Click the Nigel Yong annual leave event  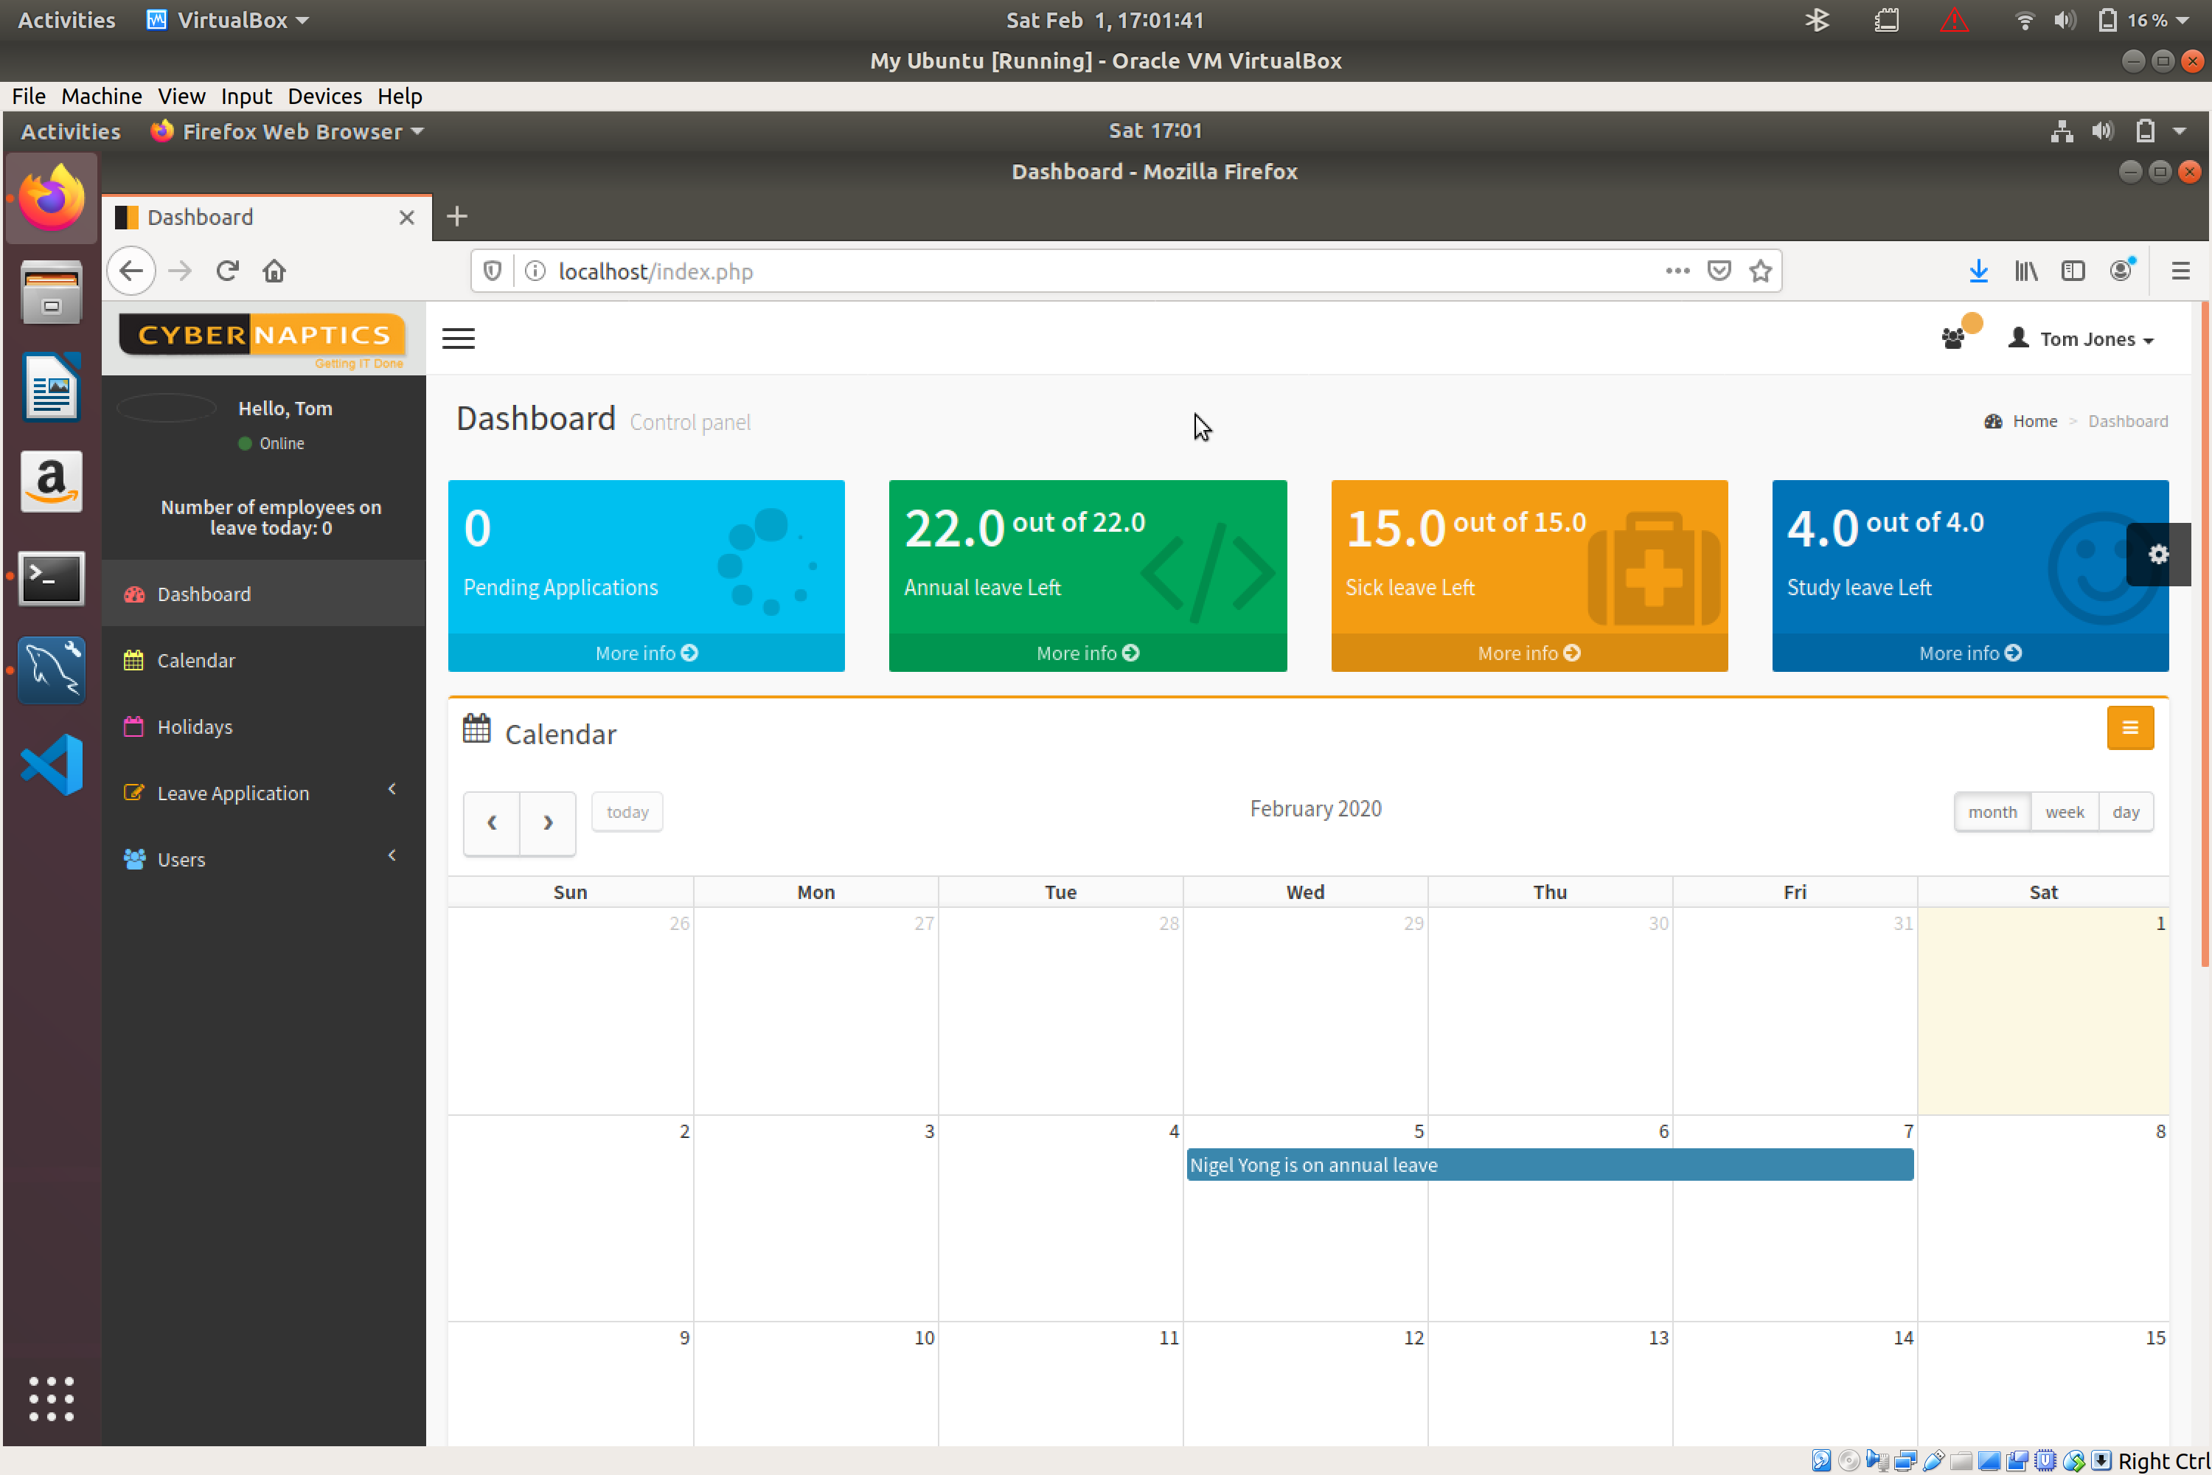[x=1549, y=1165]
